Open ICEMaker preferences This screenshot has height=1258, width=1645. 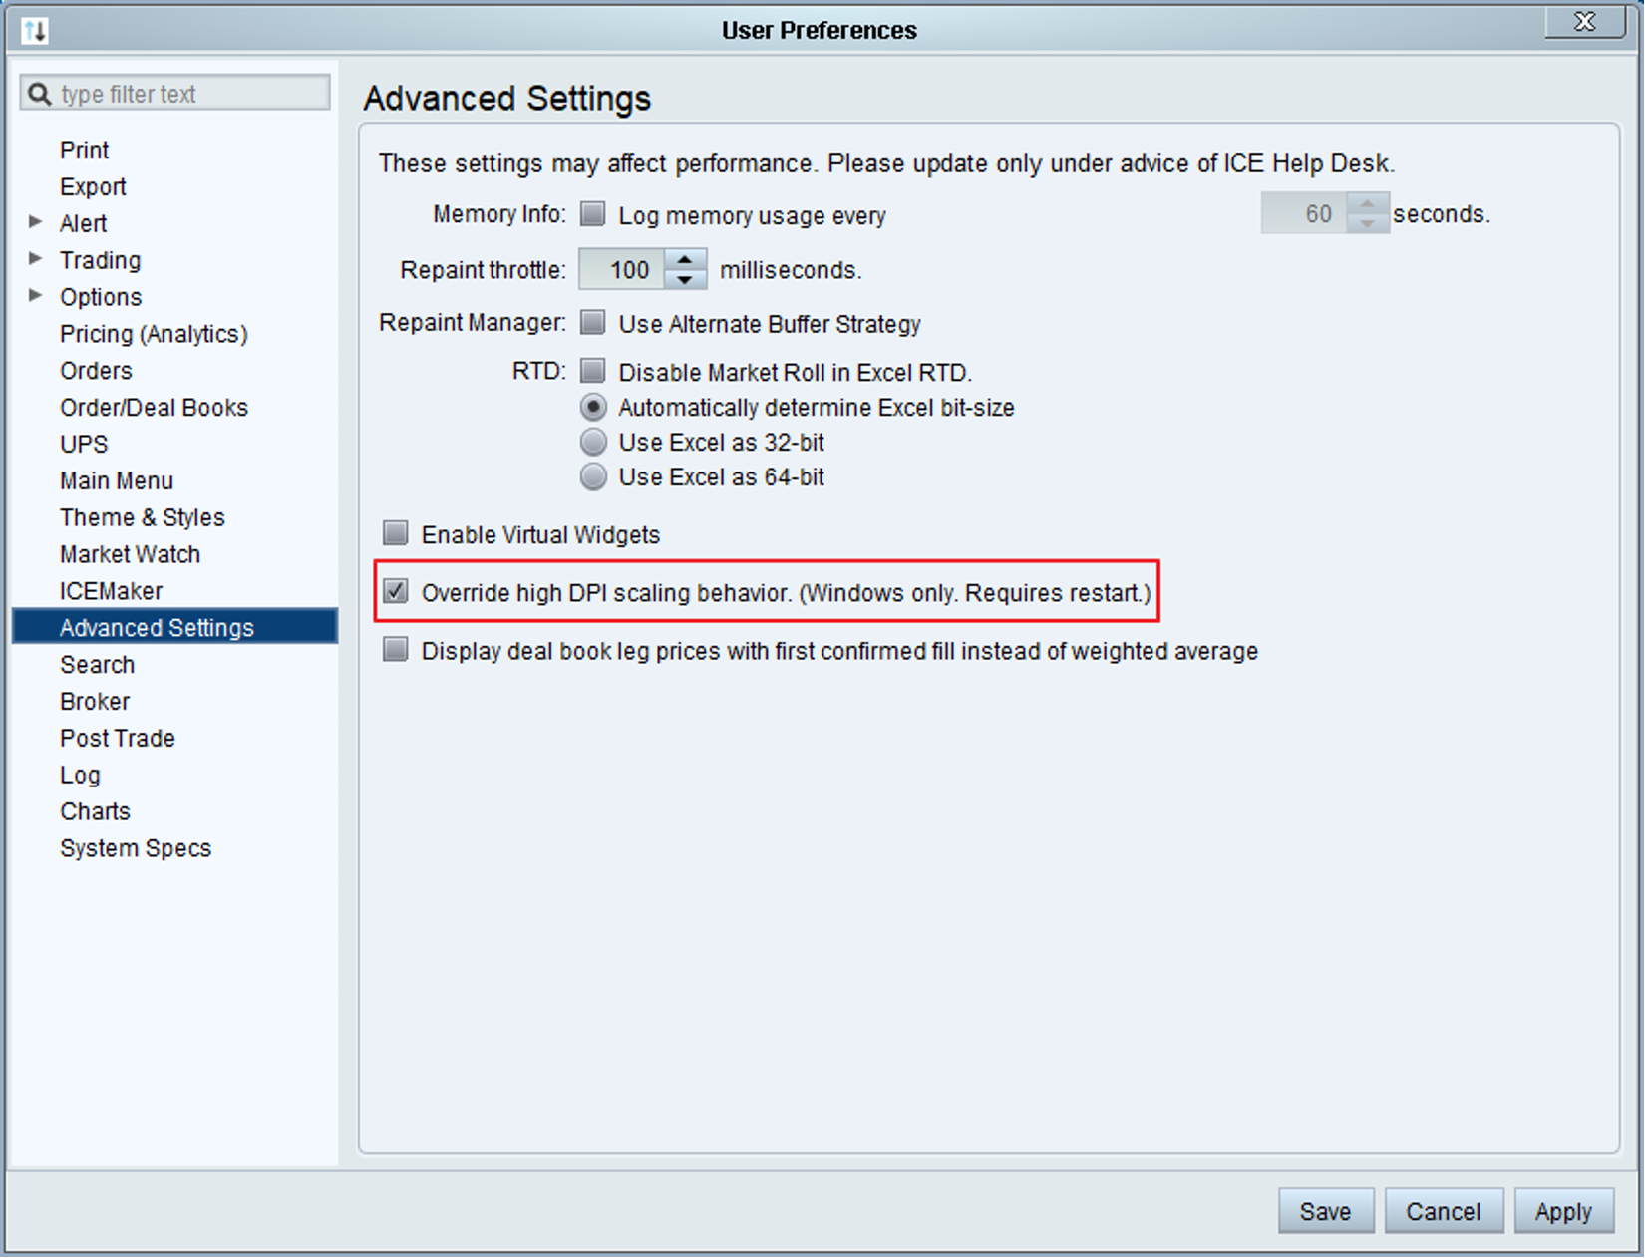(x=111, y=592)
